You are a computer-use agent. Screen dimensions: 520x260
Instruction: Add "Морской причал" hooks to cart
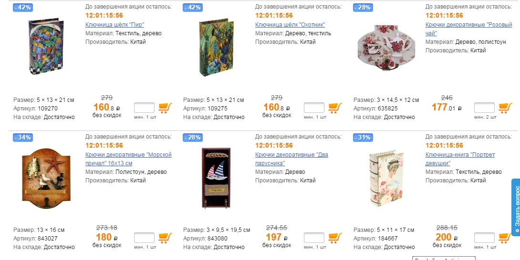tap(165, 238)
